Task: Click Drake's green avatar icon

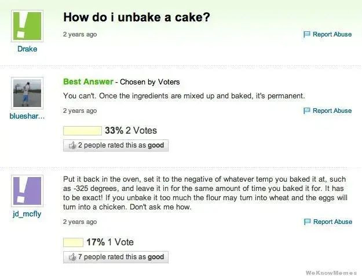Action: (27, 26)
